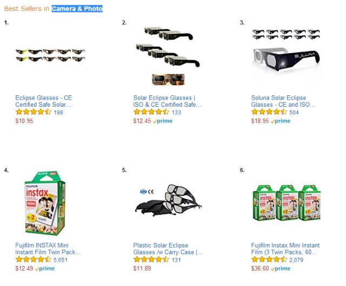Click the $18.95 price of Soluna glasses
The image size is (346, 286).
260,121
